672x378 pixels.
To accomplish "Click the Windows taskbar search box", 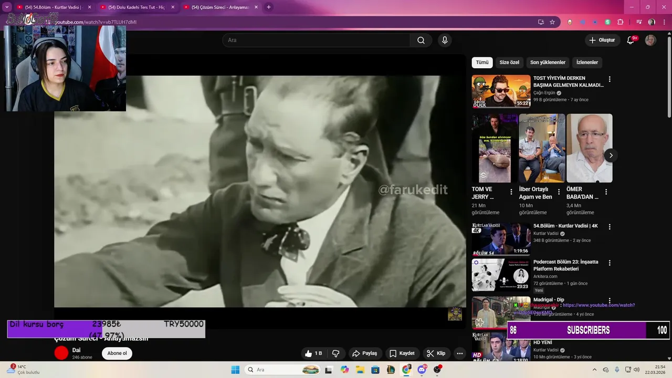I will [x=282, y=370].
